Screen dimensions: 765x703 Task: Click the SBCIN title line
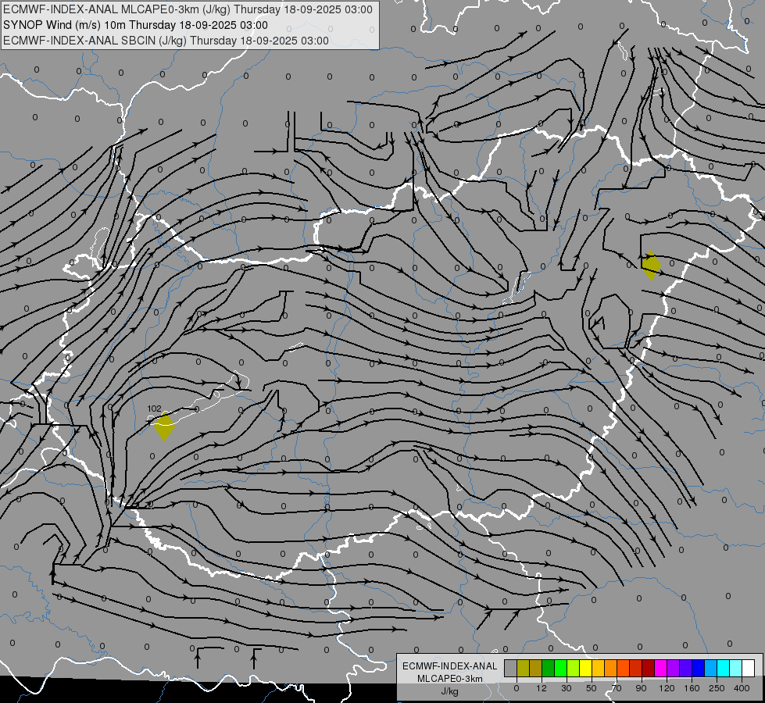pos(166,41)
